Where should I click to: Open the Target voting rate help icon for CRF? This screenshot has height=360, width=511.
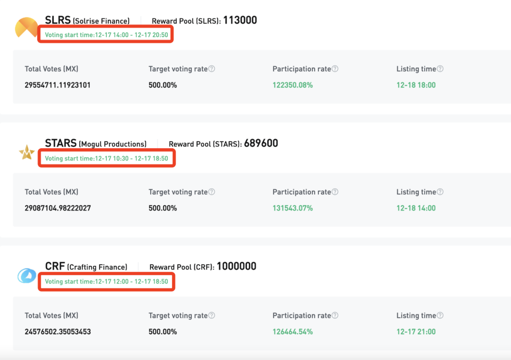pyautogui.click(x=212, y=316)
